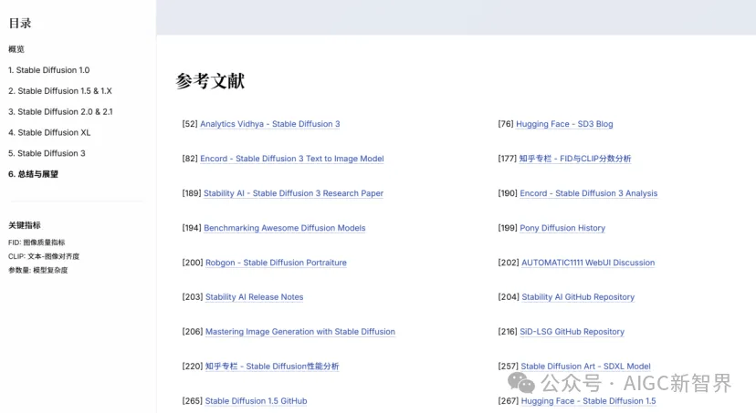
Task: Open Hugging Face - Stable Diffusion 1.5 link
Action: [588, 401]
